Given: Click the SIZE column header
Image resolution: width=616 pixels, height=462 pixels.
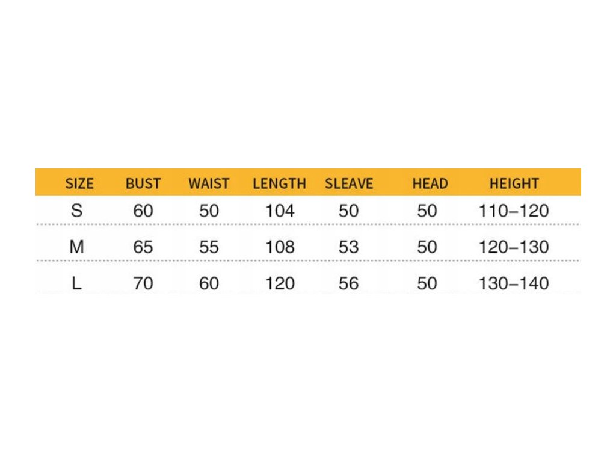Looking at the screenshot, I should 79,183.
